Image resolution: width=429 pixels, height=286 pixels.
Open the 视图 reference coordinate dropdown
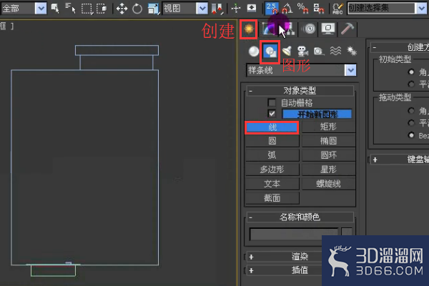(x=202, y=9)
